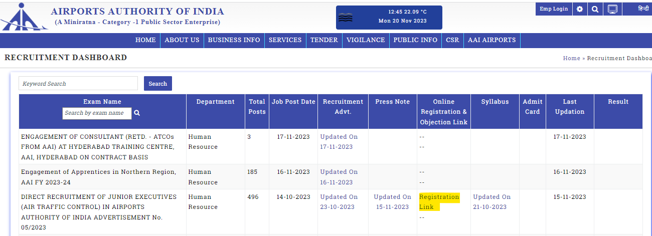Screen dimensions: 652x236
Task: Select the Engagement of Consultant exam name cell
Action: [x=102, y=147]
